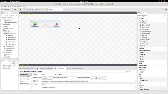Click the search icon in the Palette
The image size is (168, 94).
pyautogui.click(x=165, y=16)
